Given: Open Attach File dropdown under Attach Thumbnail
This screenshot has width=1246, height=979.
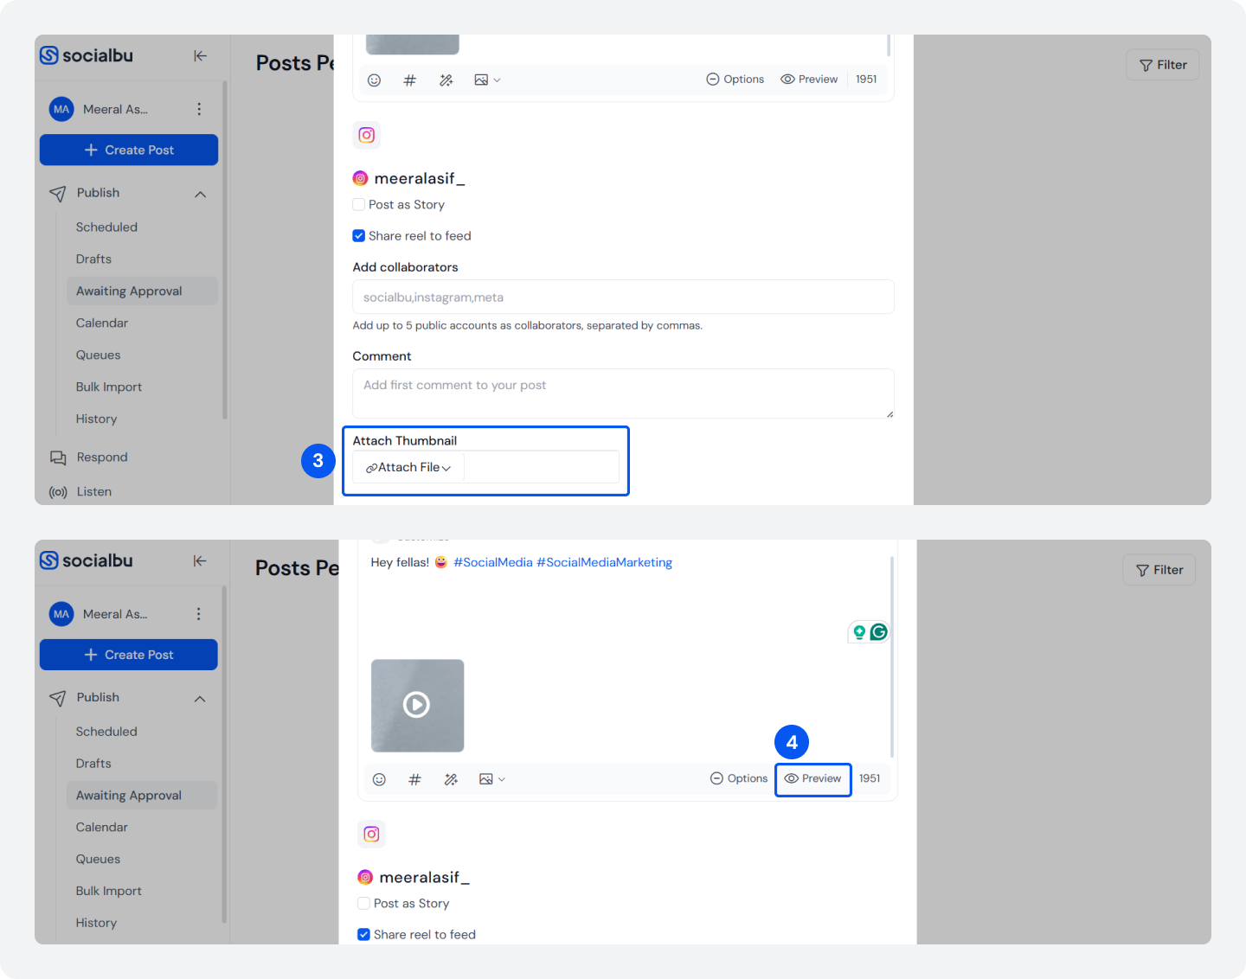Looking at the screenshot, I should point(408,468).
